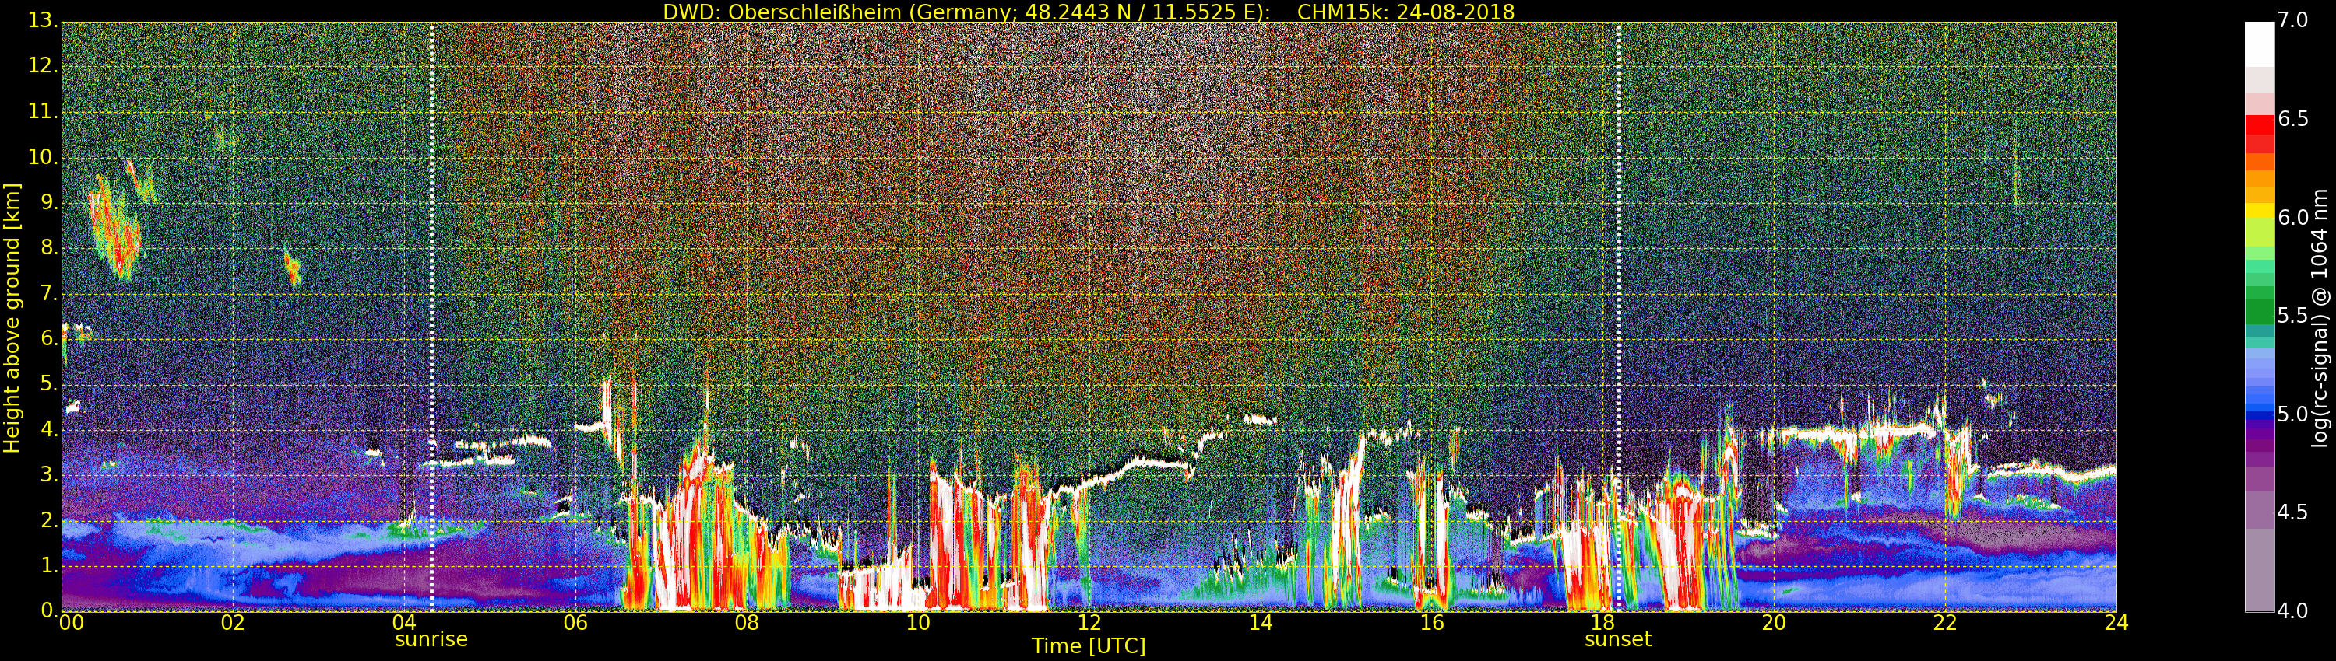Click the colorbar tick value 6.0
2336x661 pixels.
coord(2293,217)
